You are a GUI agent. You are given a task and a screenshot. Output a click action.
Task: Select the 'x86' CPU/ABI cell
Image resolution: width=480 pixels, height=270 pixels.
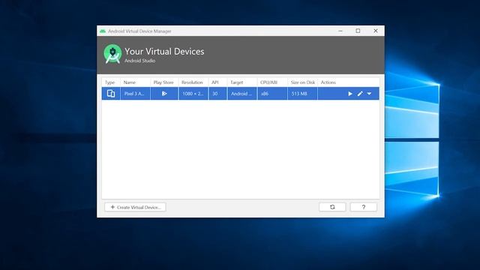pos(272,94)
